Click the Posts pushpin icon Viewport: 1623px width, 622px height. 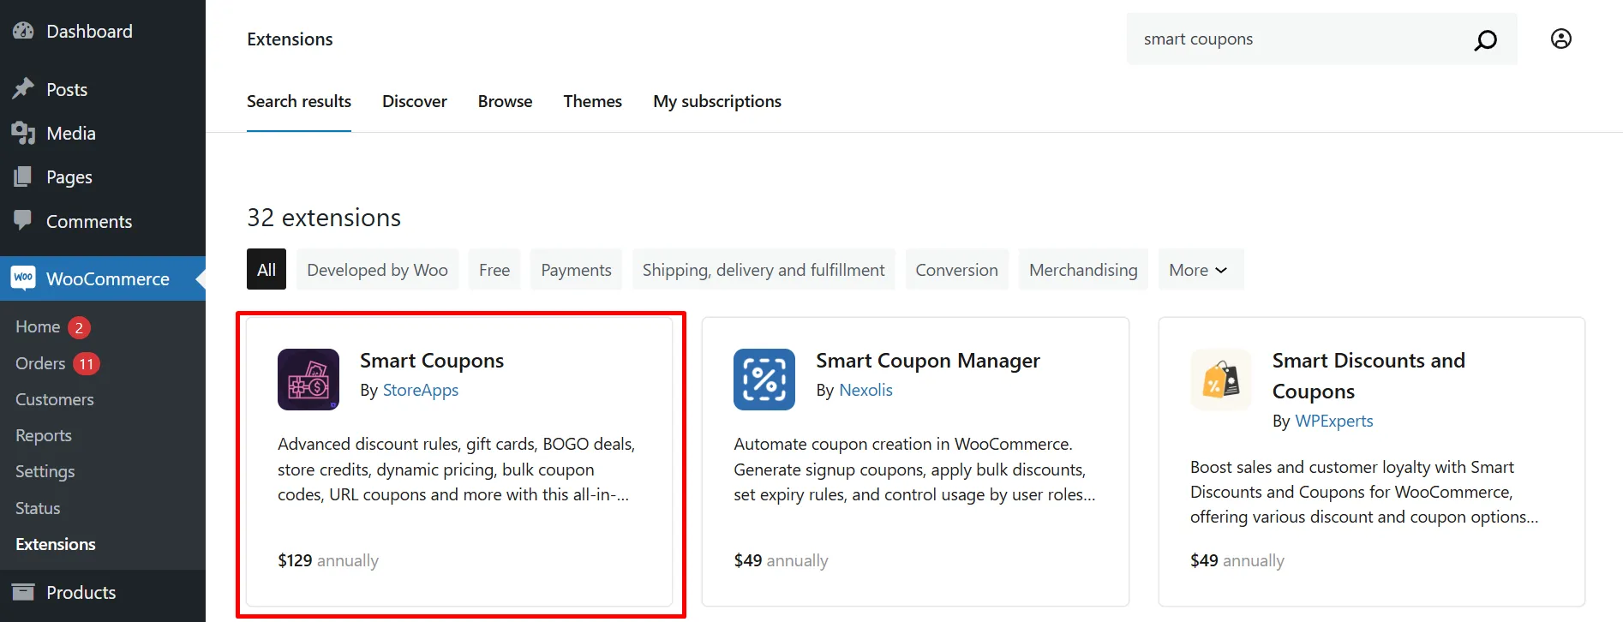coord(23,89)
